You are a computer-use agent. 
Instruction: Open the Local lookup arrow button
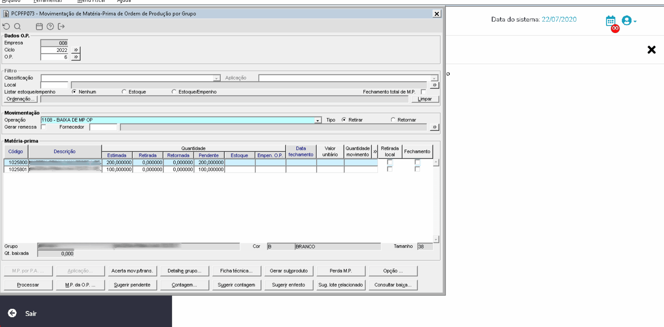point(434,85)
